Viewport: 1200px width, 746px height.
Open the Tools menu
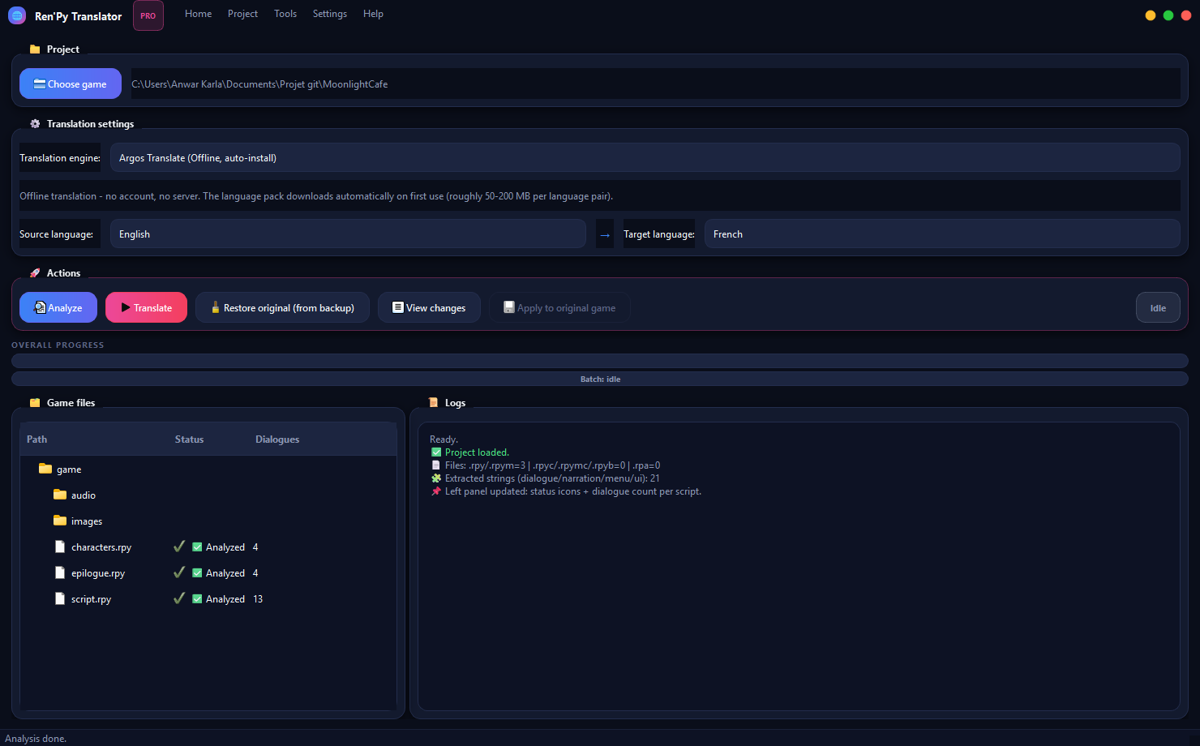[285, 14]
